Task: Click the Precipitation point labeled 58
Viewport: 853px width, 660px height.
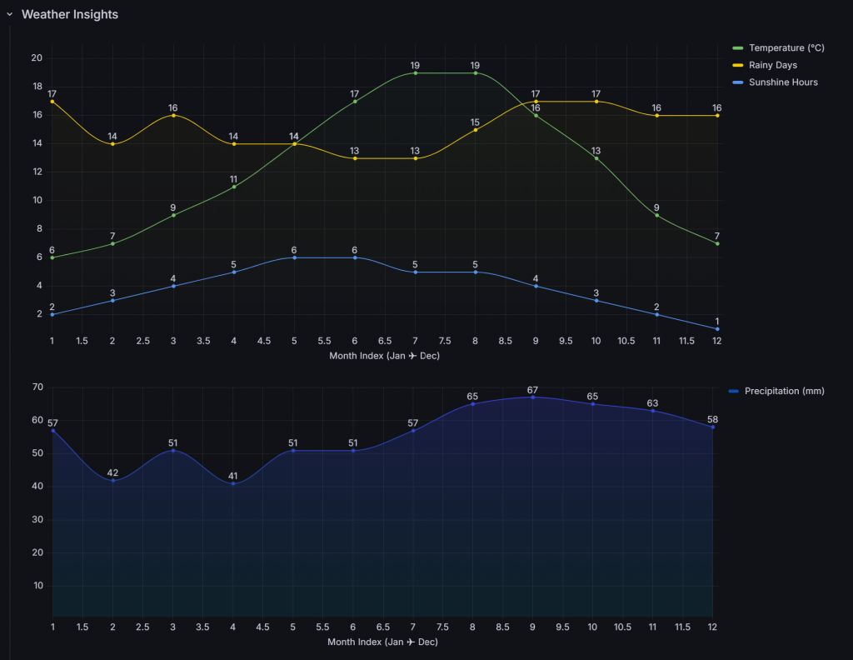Action: click(x=713, y=427)
